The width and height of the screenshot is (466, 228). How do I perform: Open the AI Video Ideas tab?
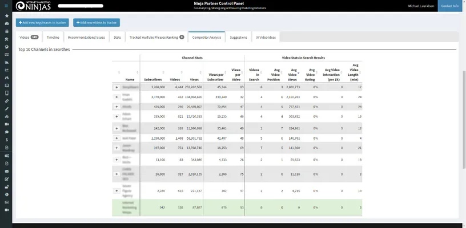[x=264, y=37]
